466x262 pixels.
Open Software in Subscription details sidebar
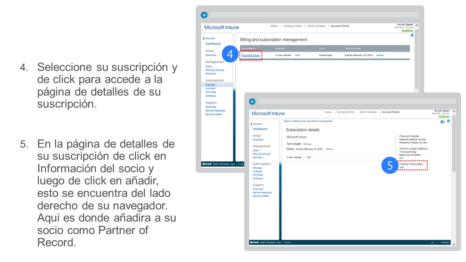pos(258,178)
